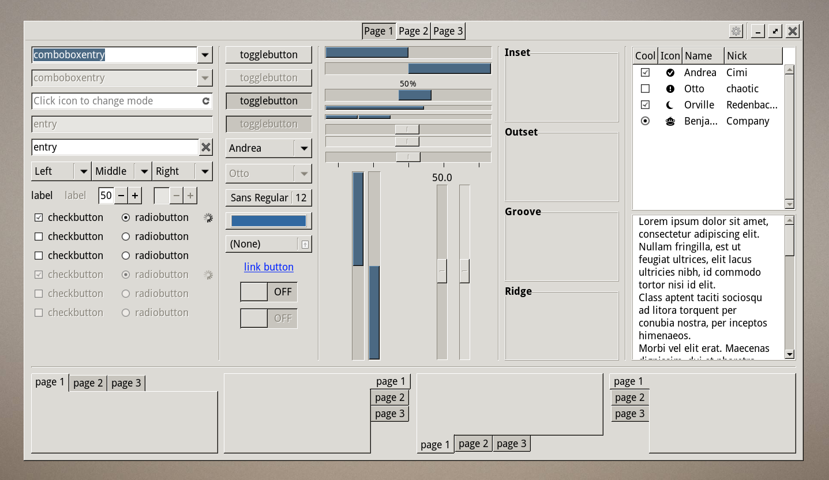Follow the link button
Viewport: 829px width, 480px height.
pos(269,267)
